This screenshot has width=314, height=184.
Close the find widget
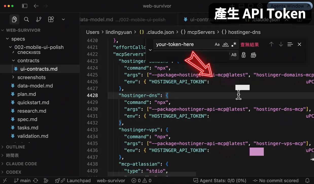pyautogui.click(x=299, y=44)
